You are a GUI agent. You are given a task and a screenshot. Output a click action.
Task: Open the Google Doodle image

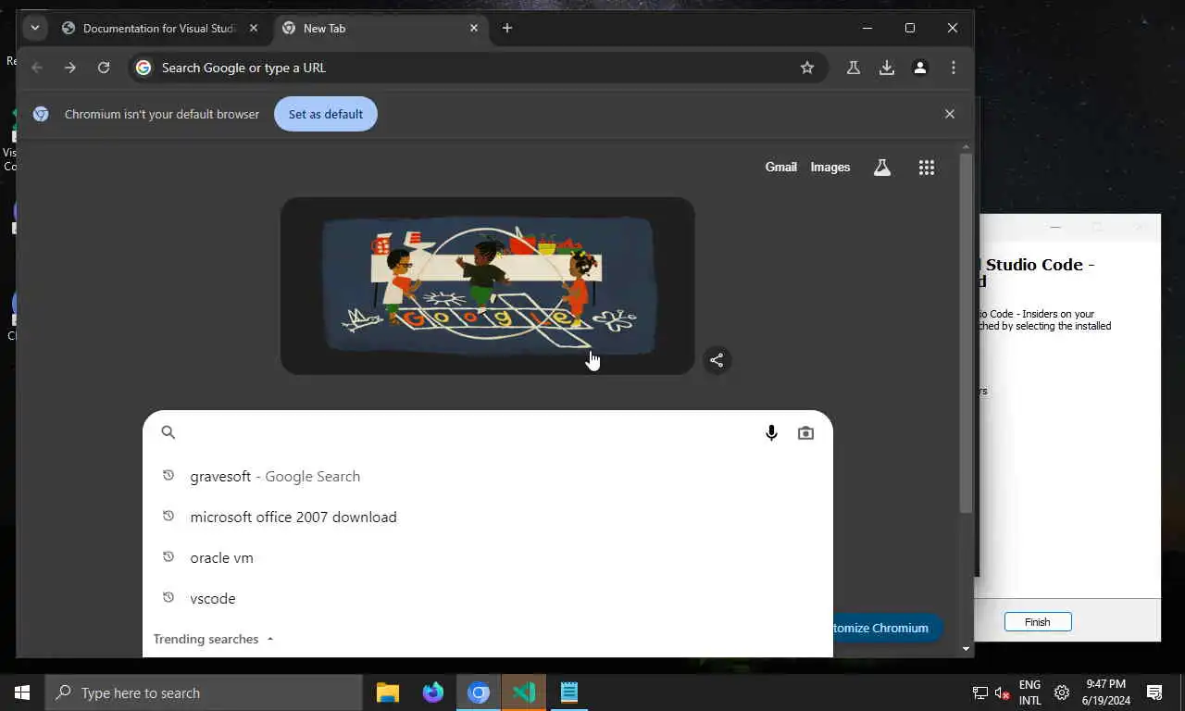[488, 286]
